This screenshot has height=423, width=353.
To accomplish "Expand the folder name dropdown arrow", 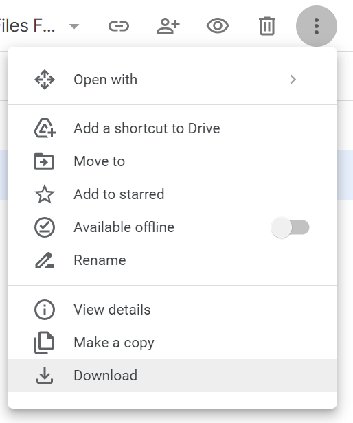I will pos(74,26).
